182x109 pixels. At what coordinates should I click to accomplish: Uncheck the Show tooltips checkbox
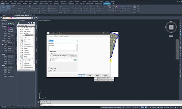tap(49, 71)
